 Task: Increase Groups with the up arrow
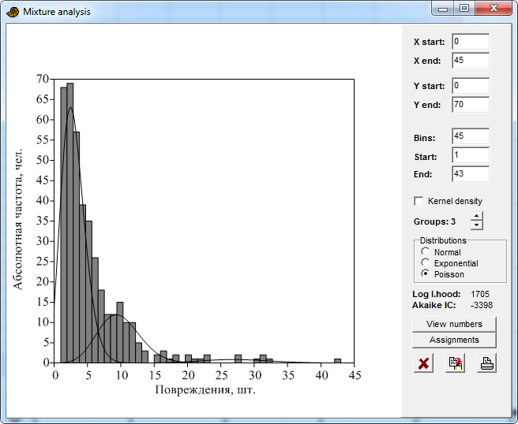tap(476, 217)
